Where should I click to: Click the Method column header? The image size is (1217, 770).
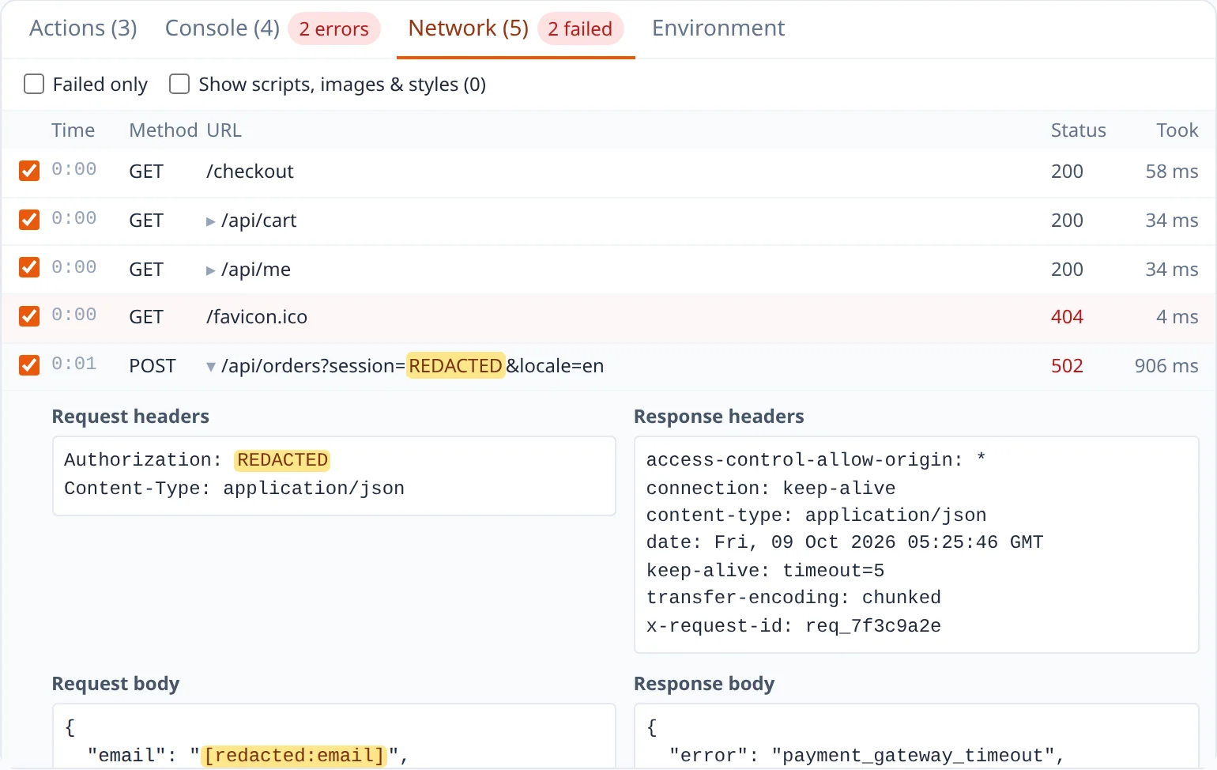[164, 130]
